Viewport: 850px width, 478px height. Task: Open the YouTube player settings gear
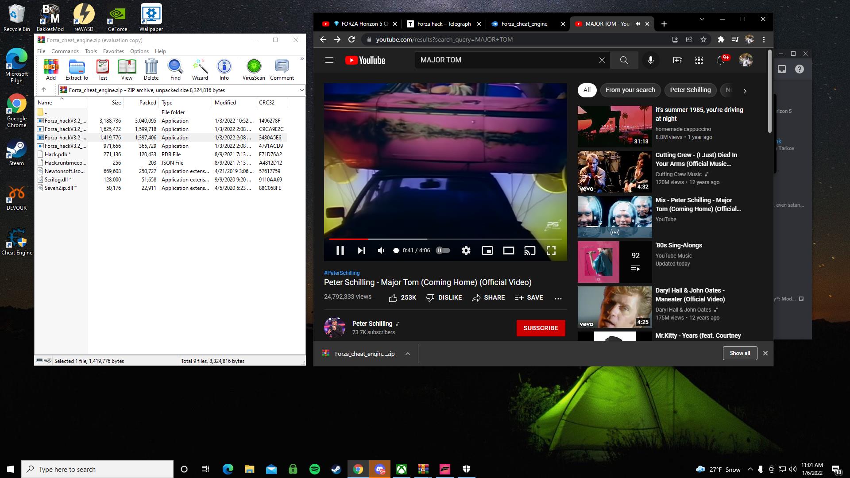[x=466, y=251]
